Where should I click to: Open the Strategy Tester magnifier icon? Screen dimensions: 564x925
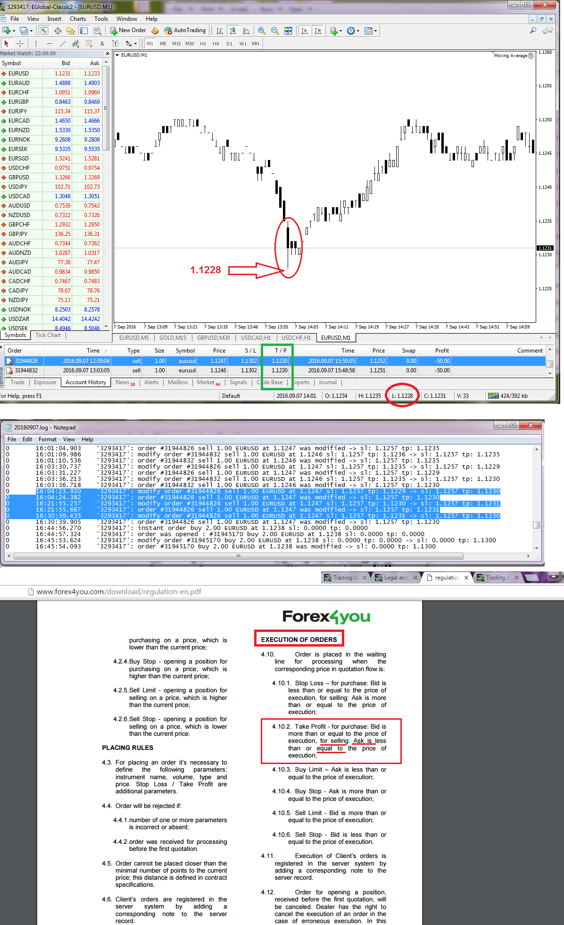click(97, 31)
